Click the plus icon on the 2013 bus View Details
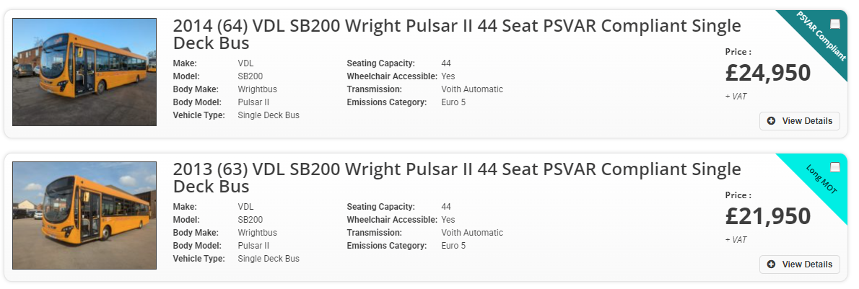 (771, 264)
